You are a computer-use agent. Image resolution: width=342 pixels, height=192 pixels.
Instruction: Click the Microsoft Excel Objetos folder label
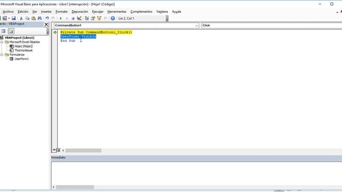[x=25, y=42]
